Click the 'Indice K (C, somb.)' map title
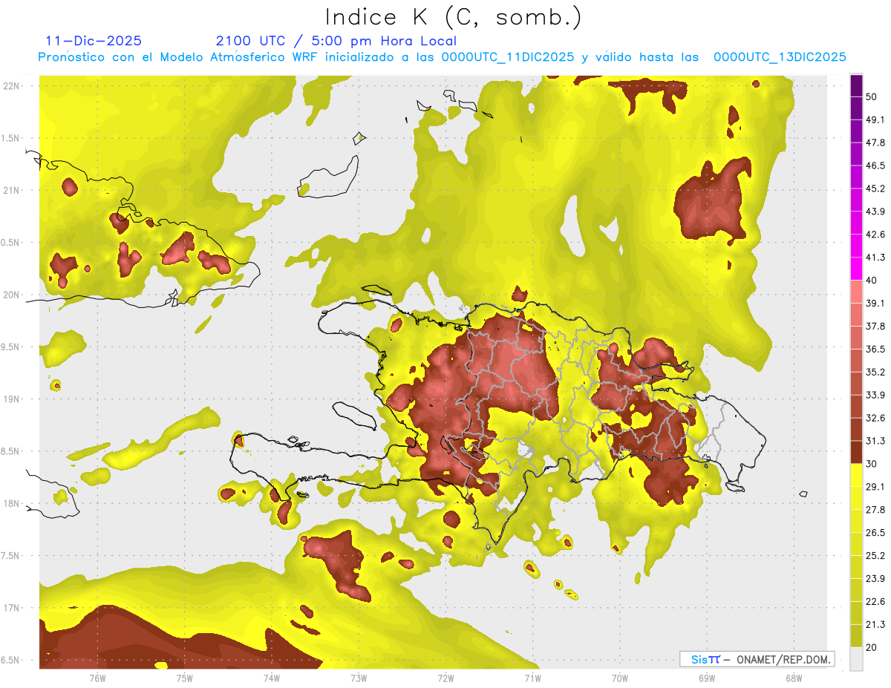891x688 pixels. (453, 16)
